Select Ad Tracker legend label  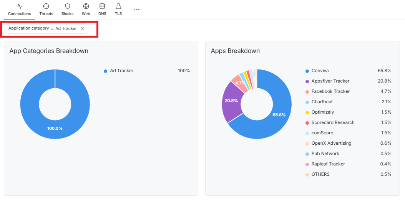(x=122, y=71)
